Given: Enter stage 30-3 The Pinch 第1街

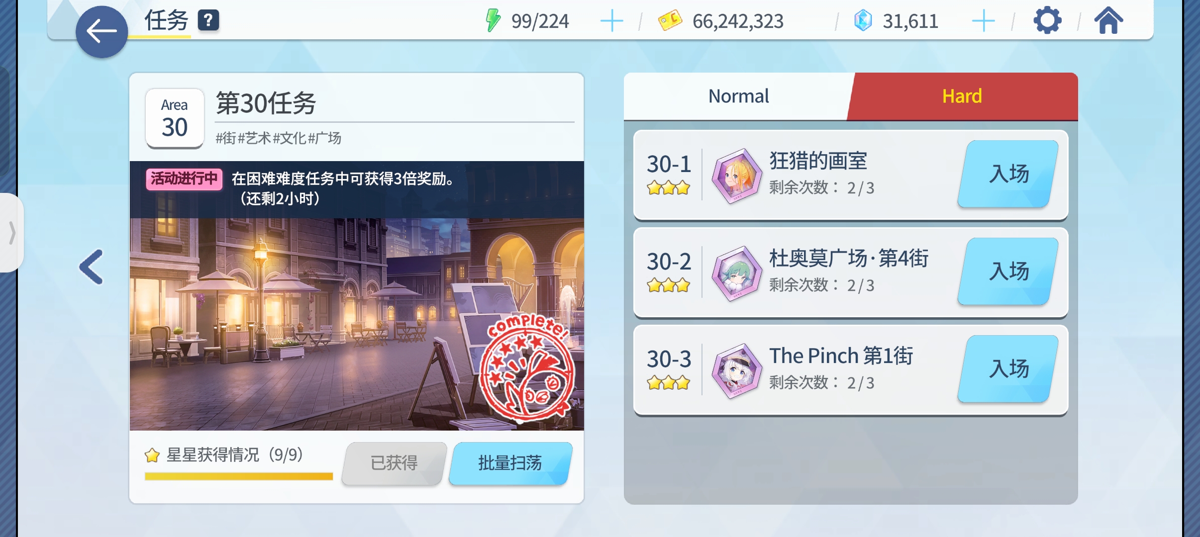Looking at the screenshot, I should (x=1008, y=369).
